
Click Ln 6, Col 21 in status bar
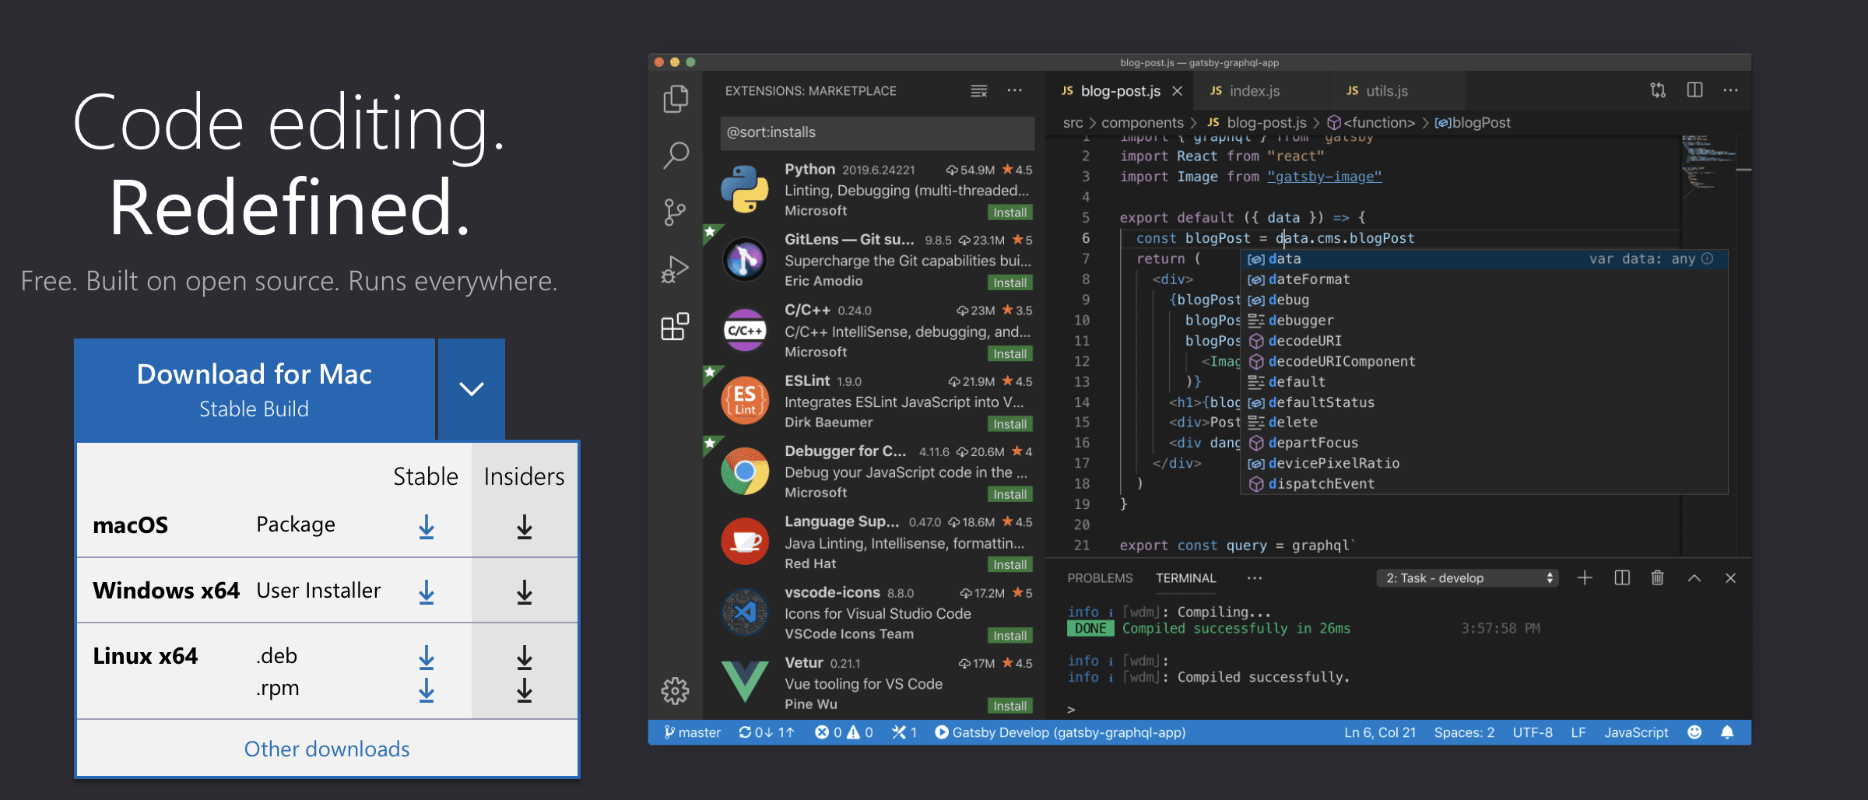[1380, 732]
